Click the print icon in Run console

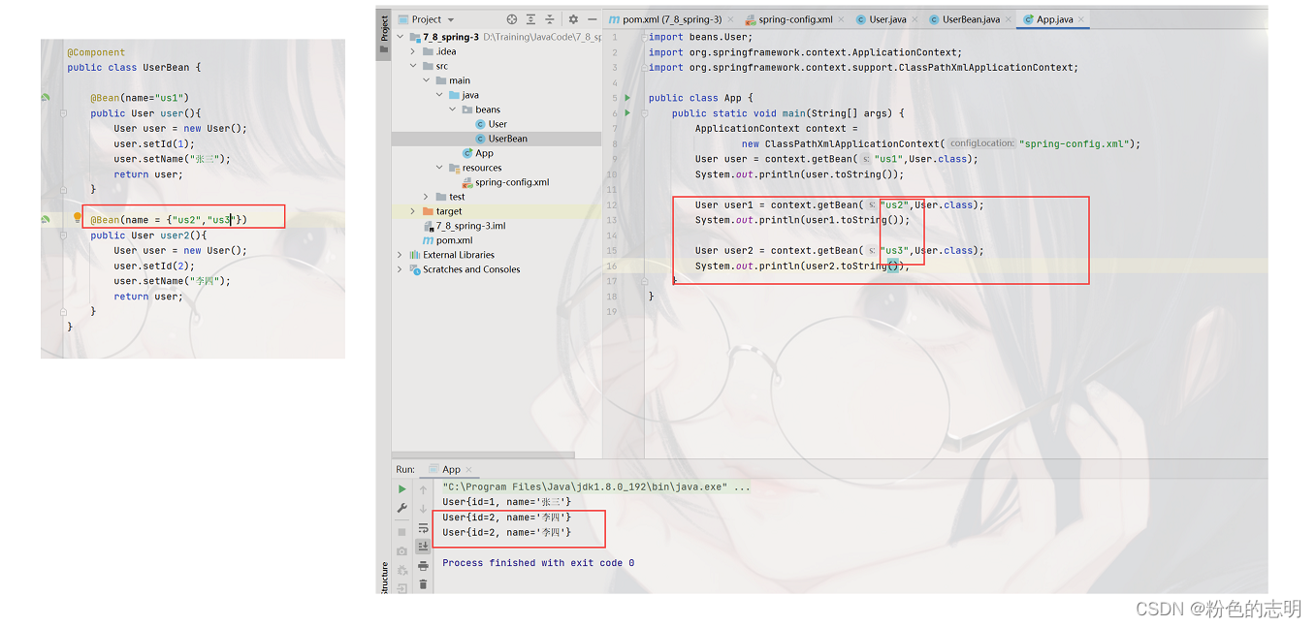coord(424,566)
